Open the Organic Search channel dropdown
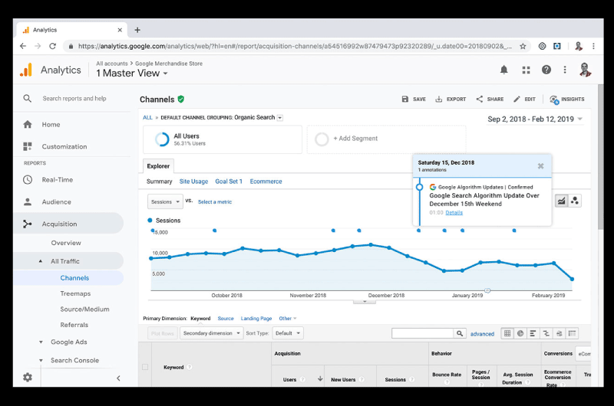 point(280,118)
